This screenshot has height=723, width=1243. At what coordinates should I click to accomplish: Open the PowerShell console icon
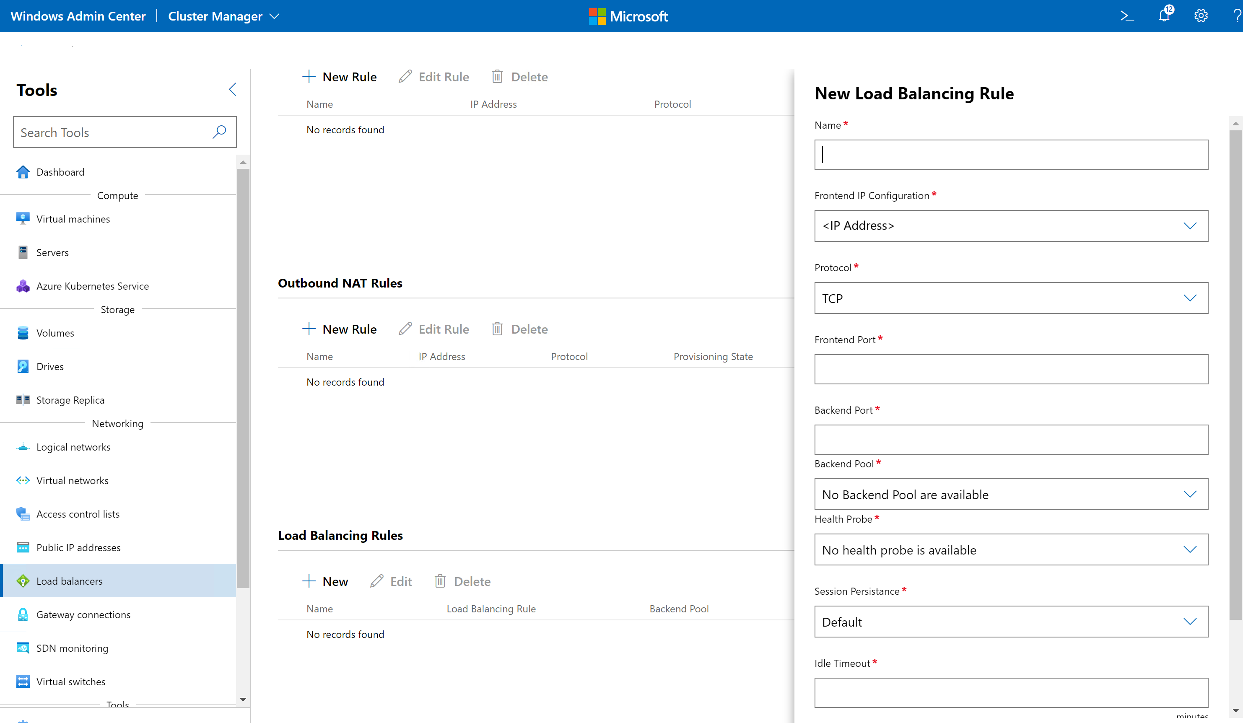1126,16
